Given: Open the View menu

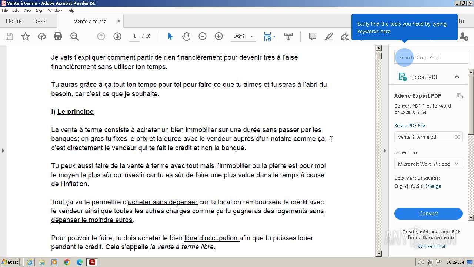Looking at the screenshot, I should click(x=27, y=10).
